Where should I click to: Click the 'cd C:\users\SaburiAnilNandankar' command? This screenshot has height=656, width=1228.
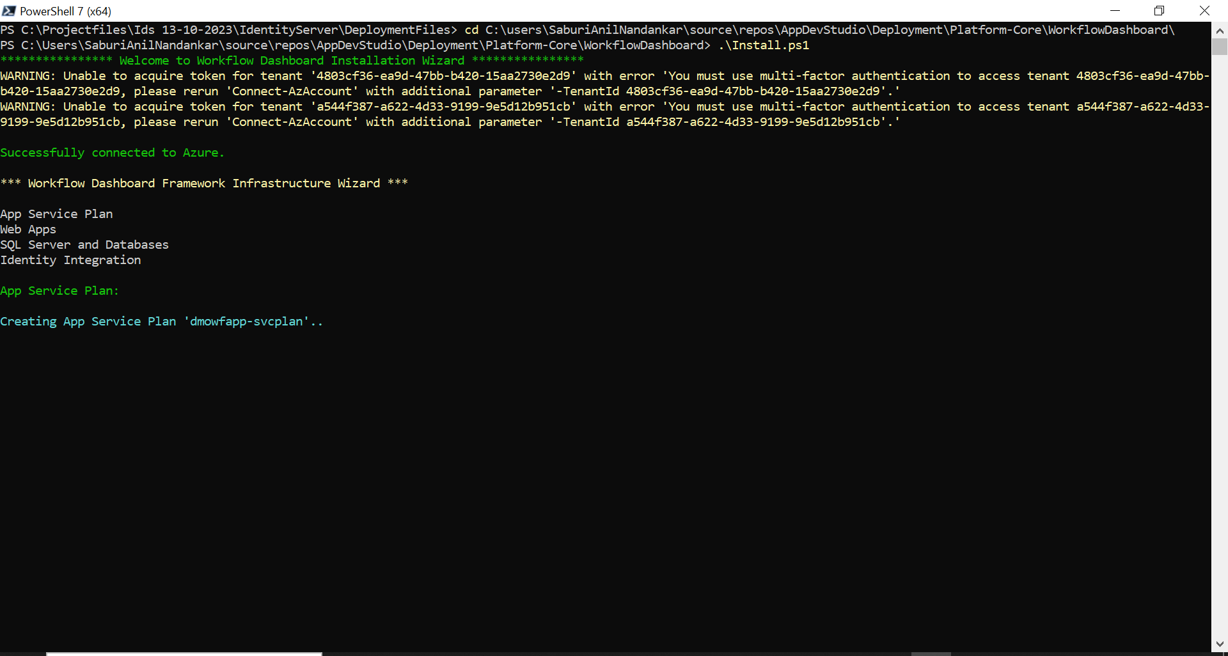pyautogui.click(x=819, y=30)
